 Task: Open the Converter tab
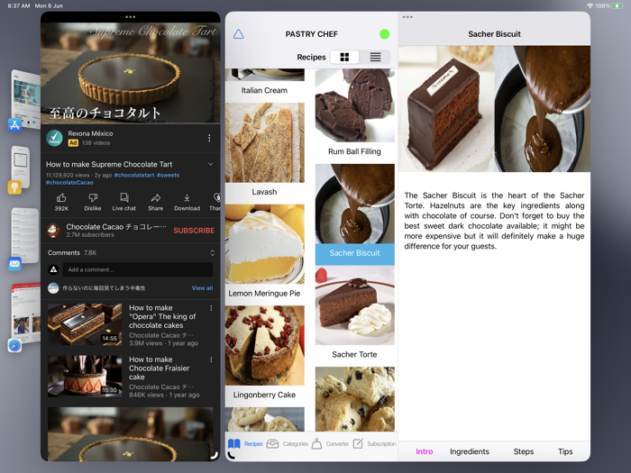click(x=330, y=443)
